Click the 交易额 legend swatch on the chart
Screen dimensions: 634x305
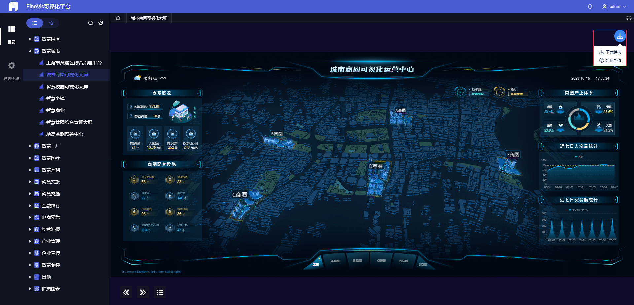point(570,210)
